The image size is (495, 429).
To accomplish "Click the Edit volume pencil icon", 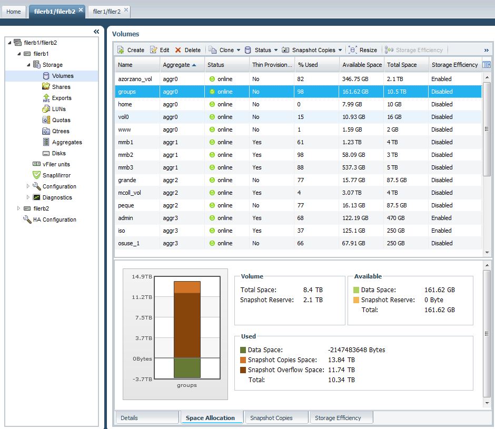I will 154,50.
